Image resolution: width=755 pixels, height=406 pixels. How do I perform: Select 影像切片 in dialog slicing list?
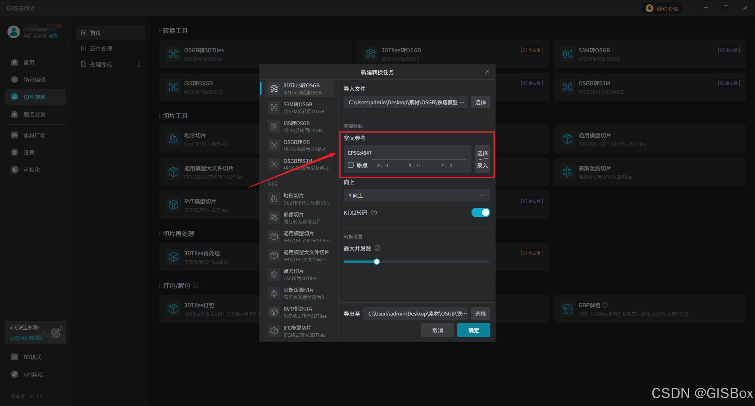coord(299,218)
